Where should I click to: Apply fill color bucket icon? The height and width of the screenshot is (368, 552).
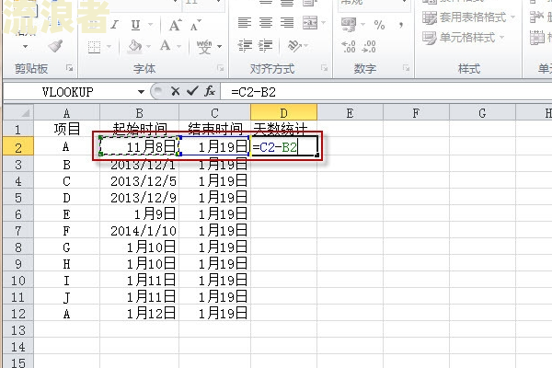135,46
